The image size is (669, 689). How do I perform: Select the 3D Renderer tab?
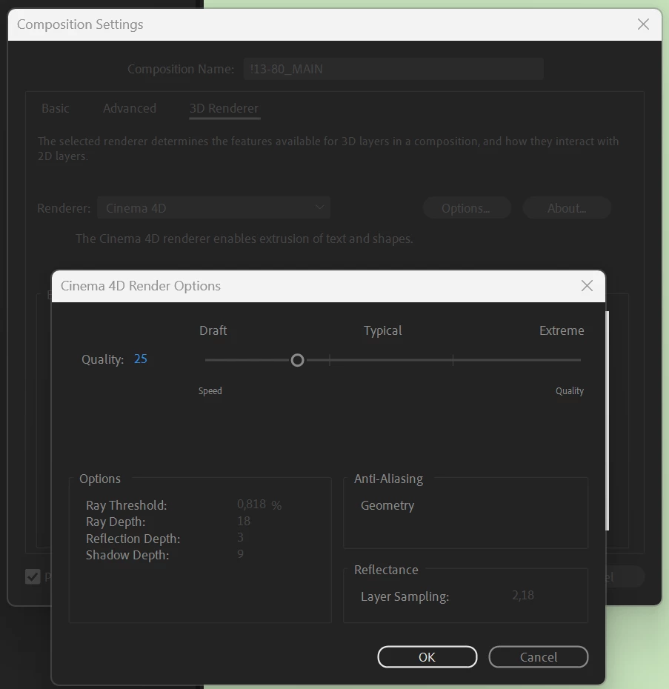click(x=224, y=108)
